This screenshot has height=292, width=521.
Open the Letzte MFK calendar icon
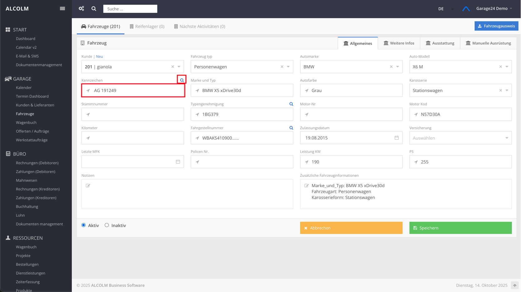click(178, 162)
